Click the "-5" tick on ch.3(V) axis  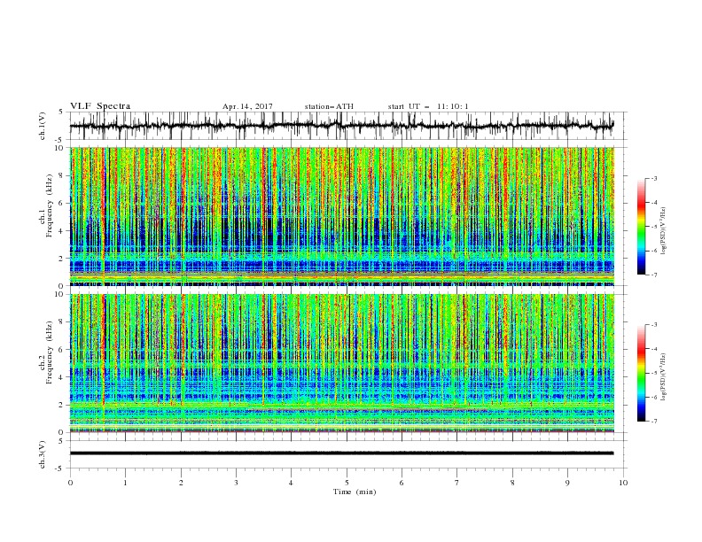point(59,468)
